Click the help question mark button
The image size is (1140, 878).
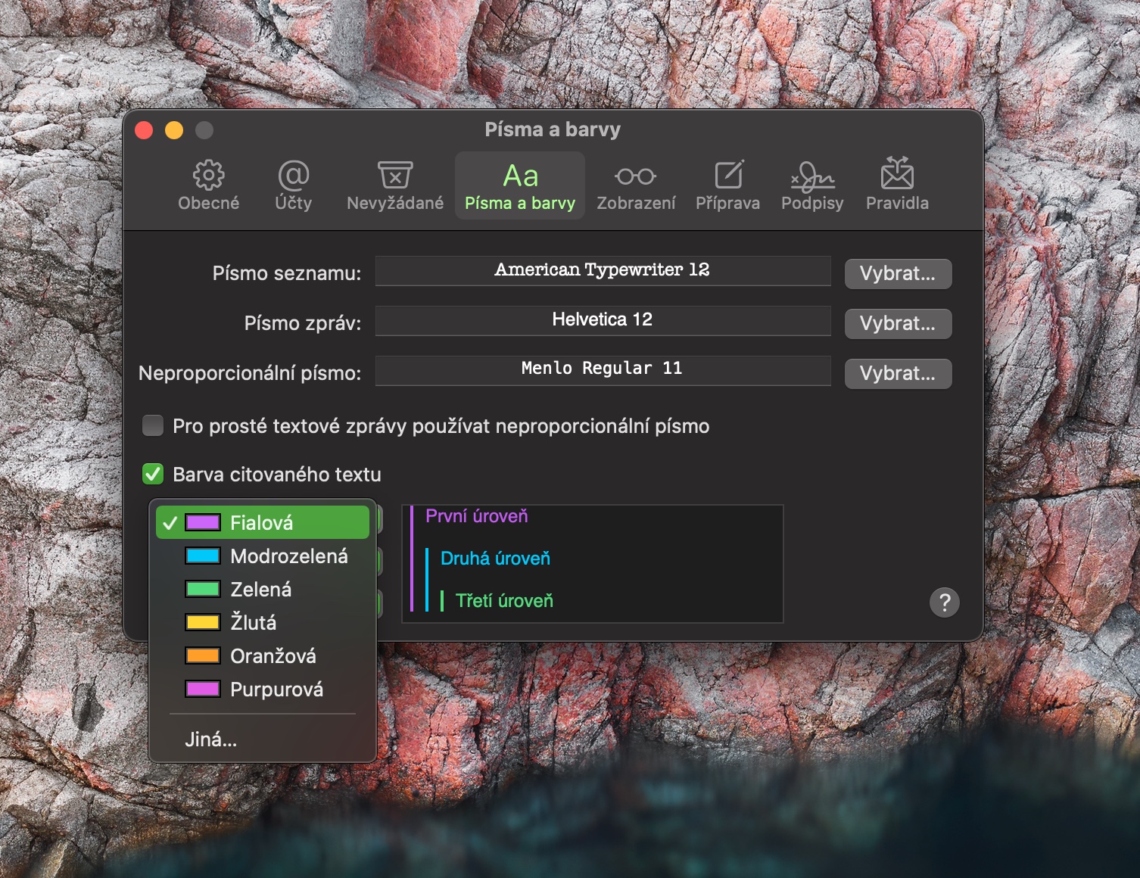[x=945, y=602]
